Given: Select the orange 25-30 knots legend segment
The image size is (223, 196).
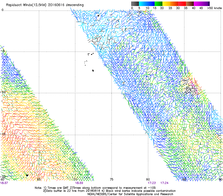Looking at the screenshot, I should point(174,4).
